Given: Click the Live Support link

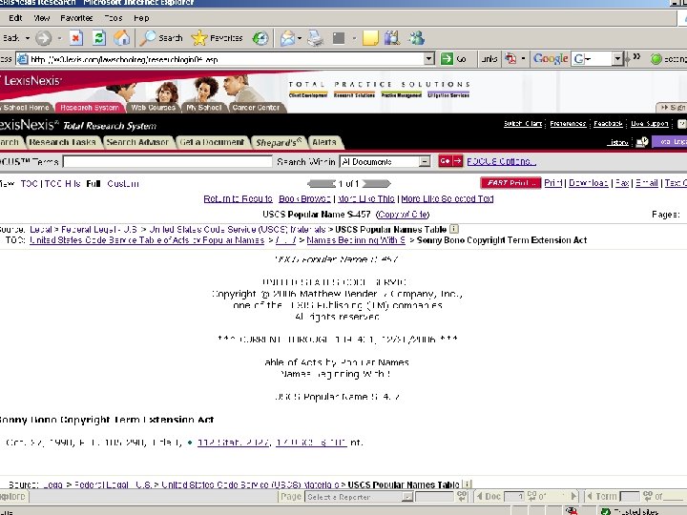Looking at the screenshot, I should pos(650,124).
